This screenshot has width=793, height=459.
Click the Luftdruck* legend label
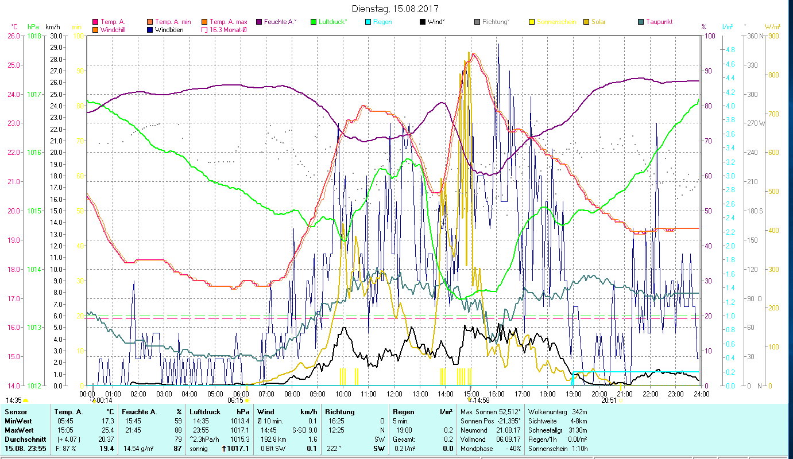point(333,22)
